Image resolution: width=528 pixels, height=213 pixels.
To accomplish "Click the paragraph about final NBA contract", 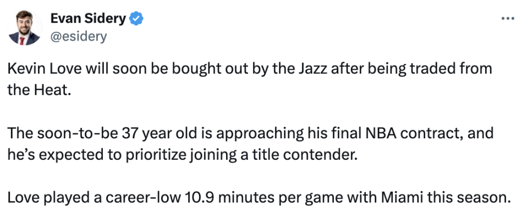I will (250, 144).
